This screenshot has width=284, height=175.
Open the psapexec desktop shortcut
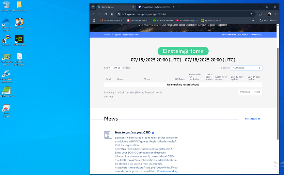(6, 40)
